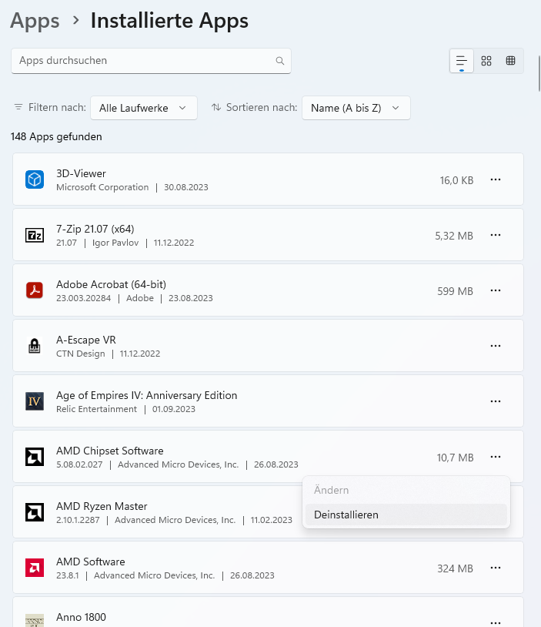Click the three dots for AMD Chipset Software
The width and height of the screenshot is (541, 627).
click(x=496, y=457)
